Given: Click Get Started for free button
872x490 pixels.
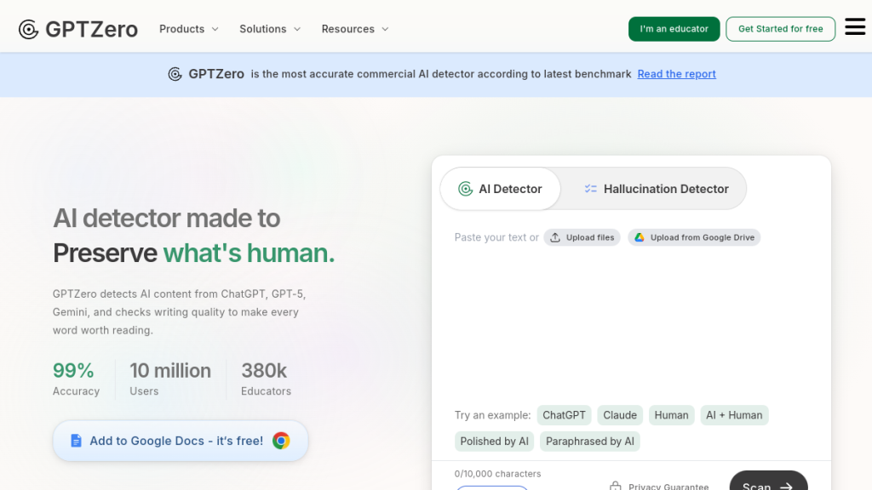Looking at the screenshot, I should [780, 29].
